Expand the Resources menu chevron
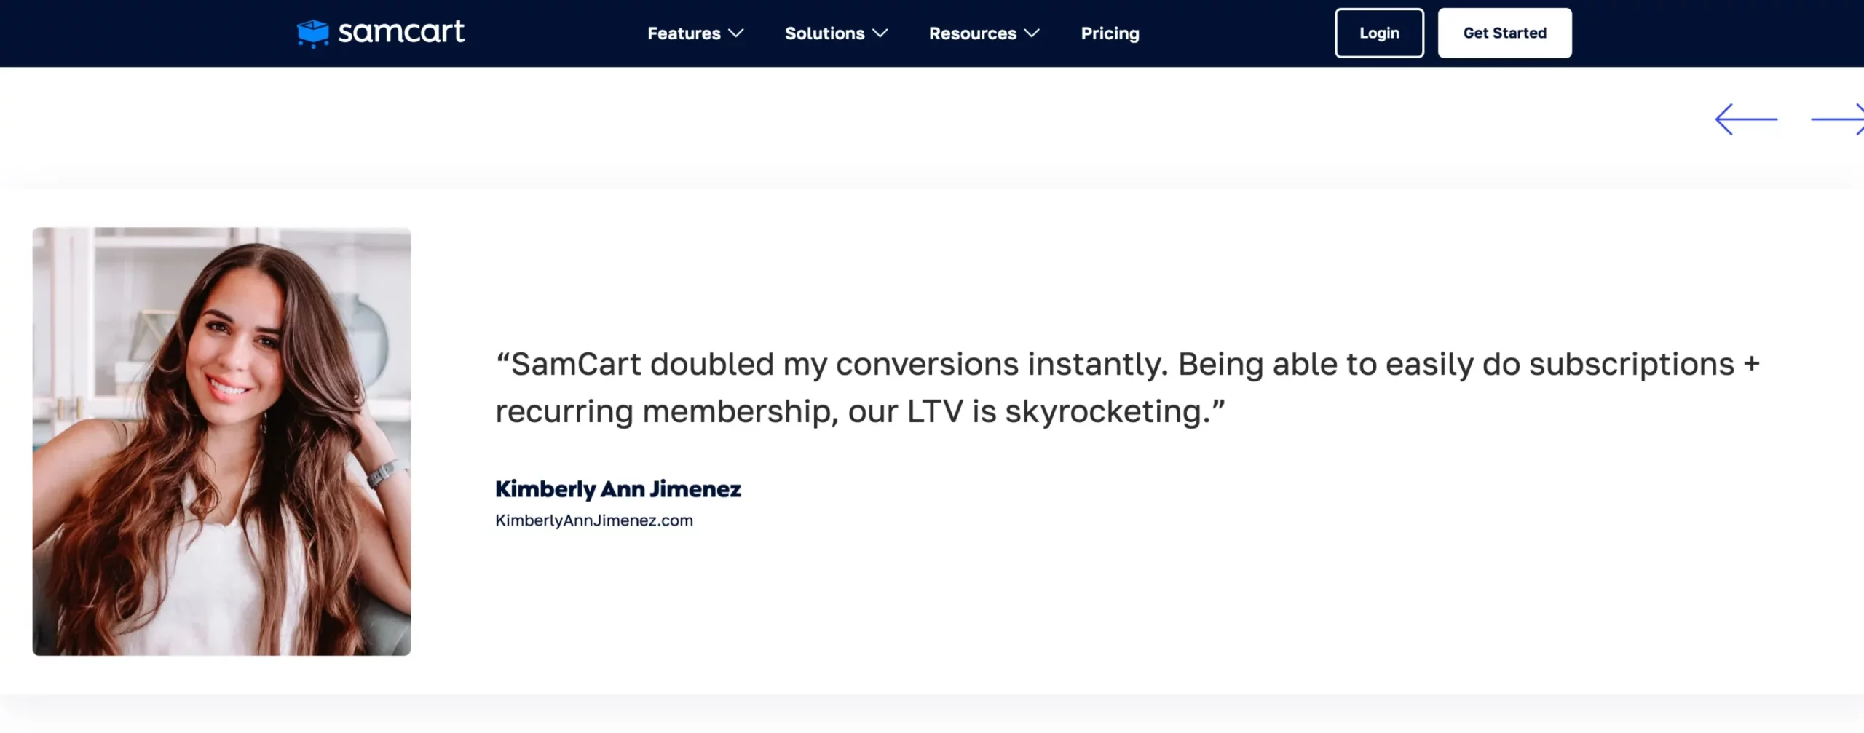This screenshot has width=1864, height=733. click(1032, 33)
